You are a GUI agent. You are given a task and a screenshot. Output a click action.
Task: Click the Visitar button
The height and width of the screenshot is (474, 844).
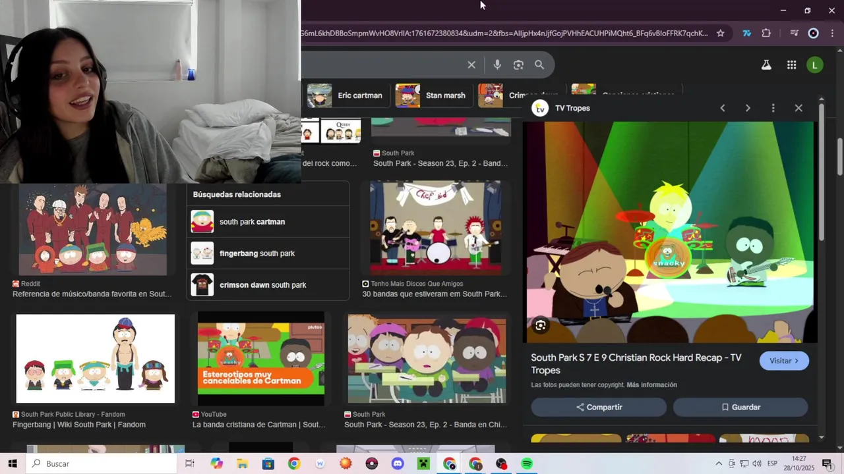[x=784, y=361]
